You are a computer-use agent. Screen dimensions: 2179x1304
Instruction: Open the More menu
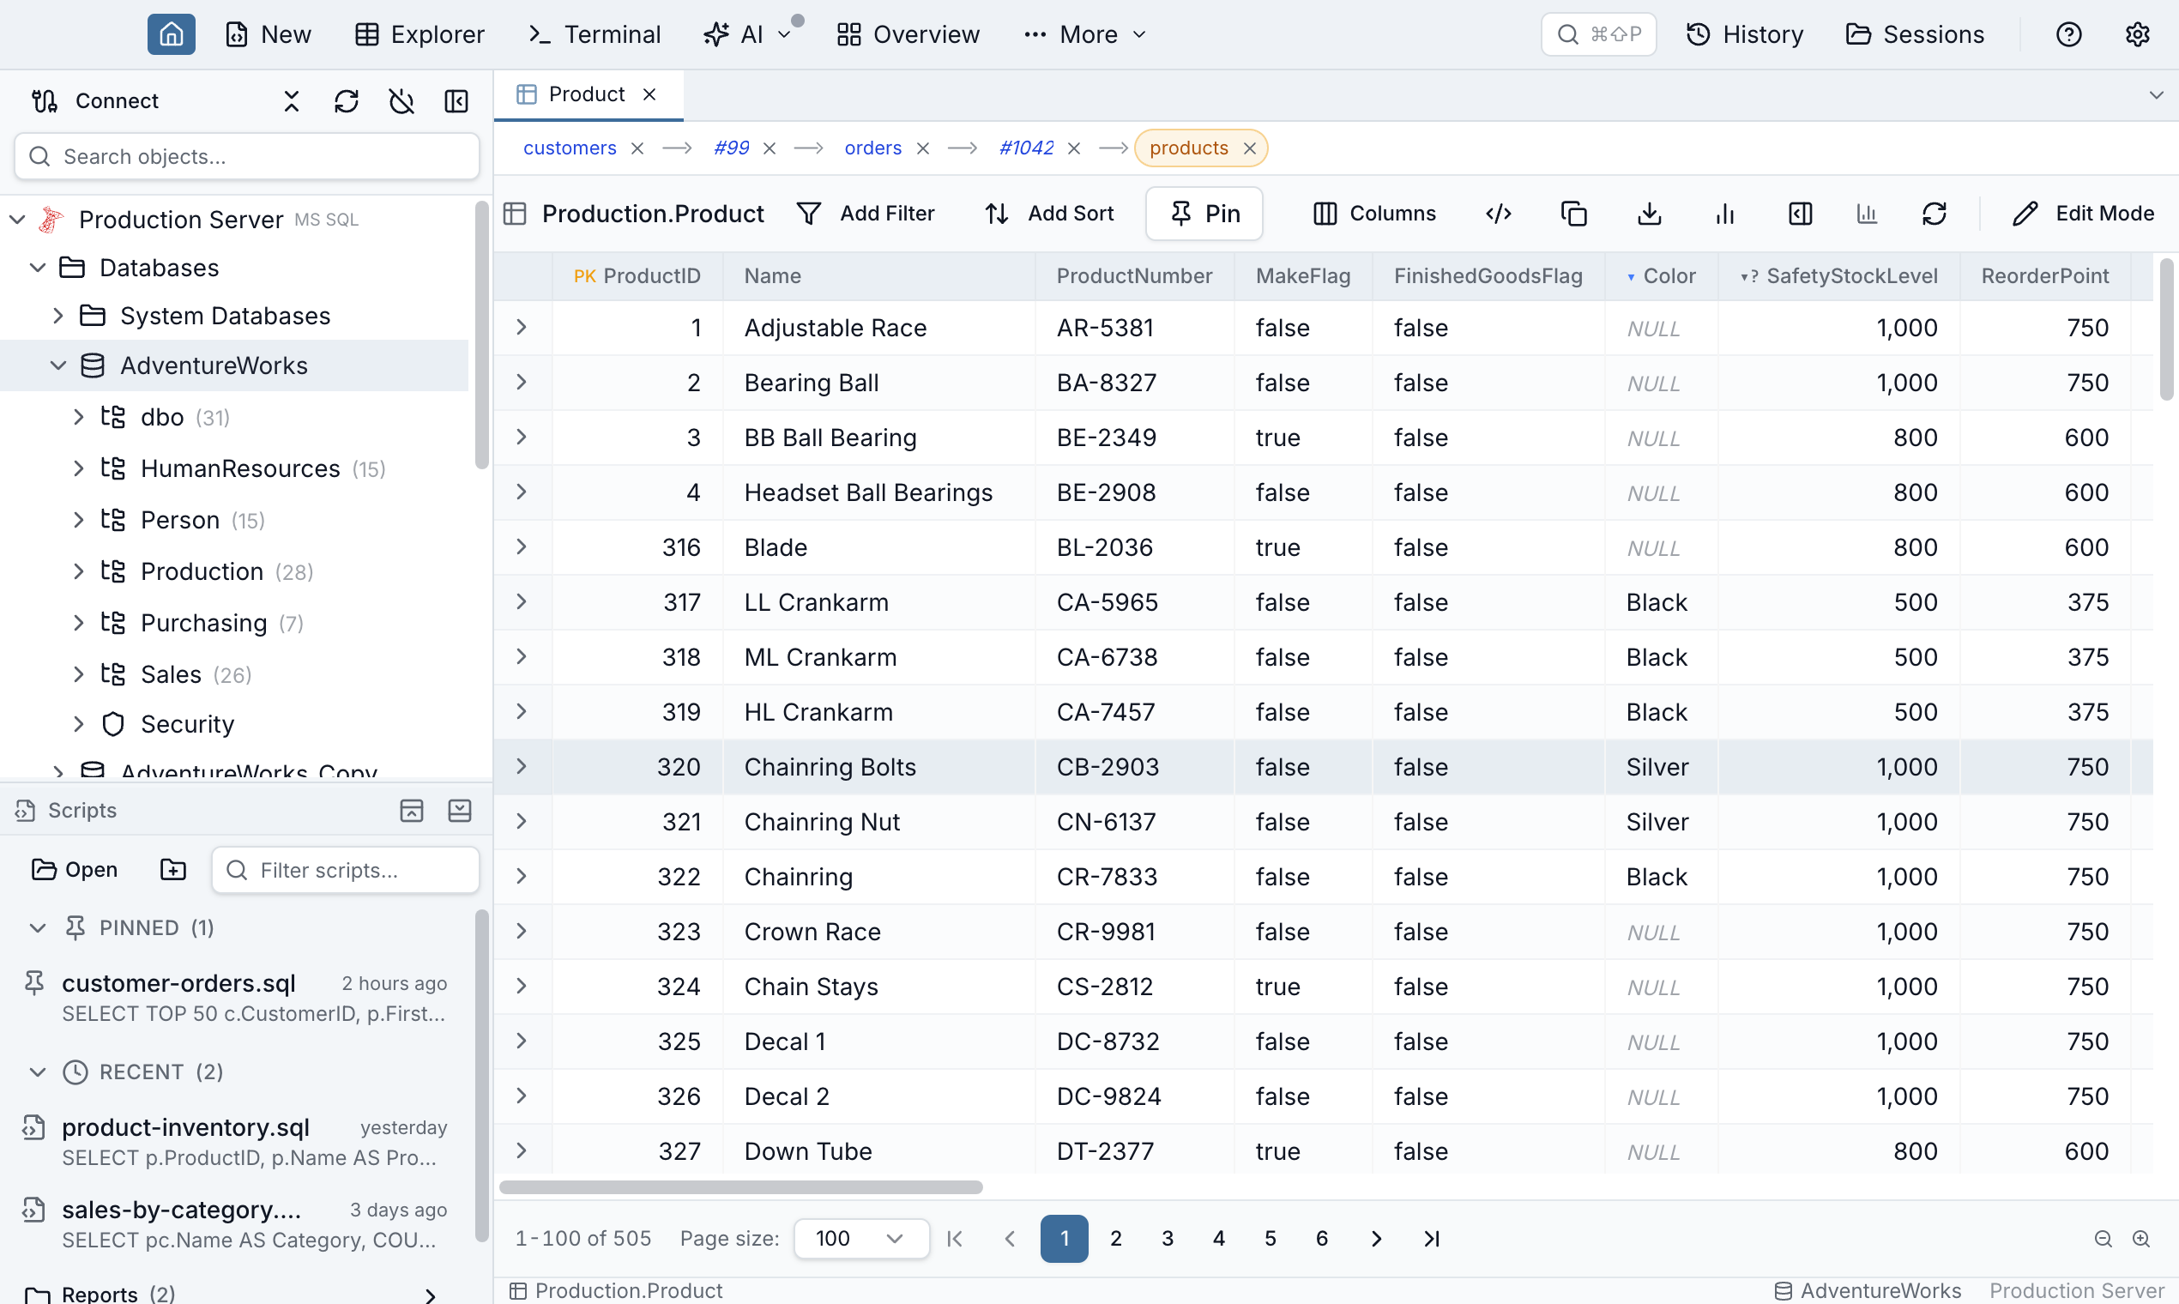1086,34
